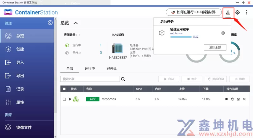The height and width of the screenshot is (138, 253).
Task: Open the settings gear in header
Action: (237, 13)
